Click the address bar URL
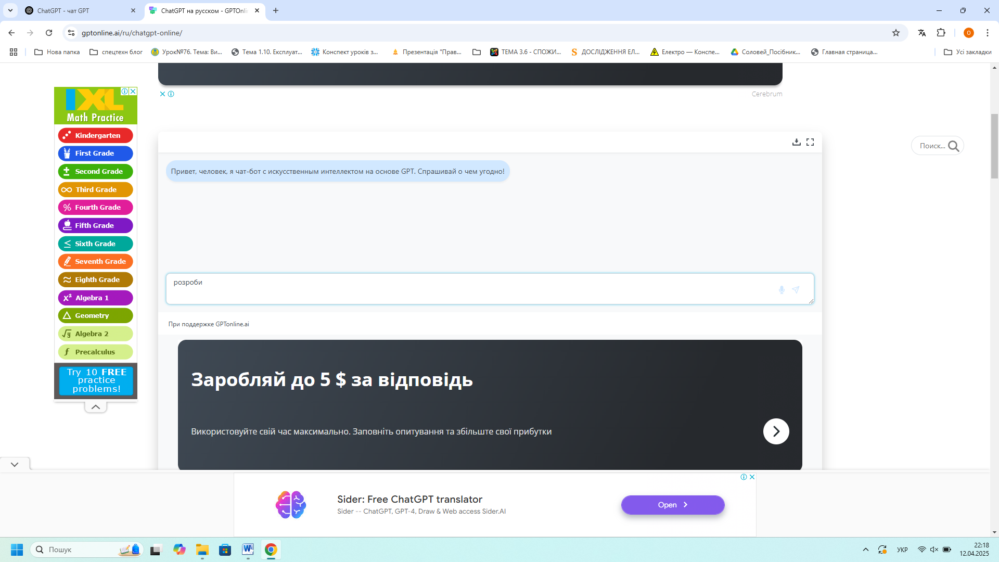This screenshot has width=999, height=562. pos(132,33)
